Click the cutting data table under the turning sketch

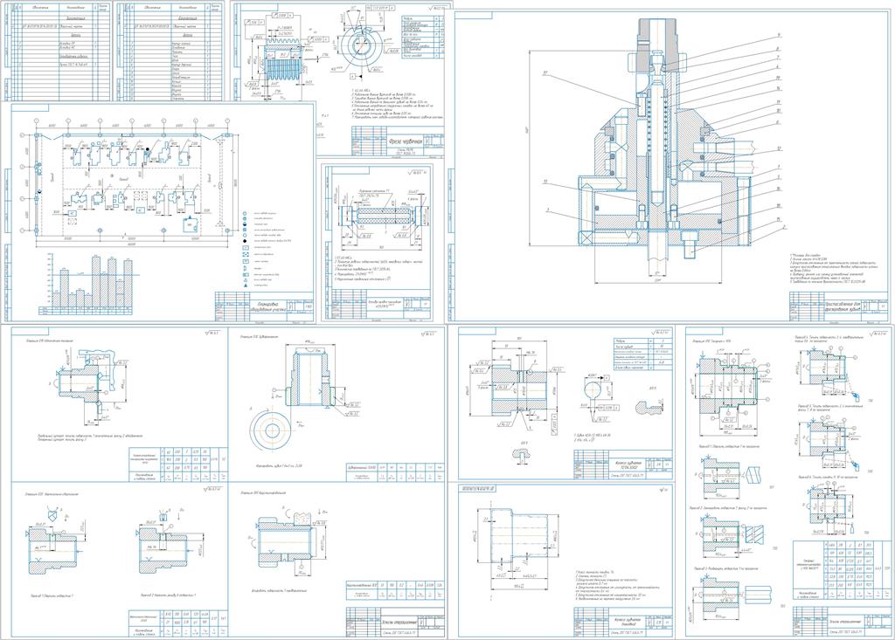click(179, 465)
